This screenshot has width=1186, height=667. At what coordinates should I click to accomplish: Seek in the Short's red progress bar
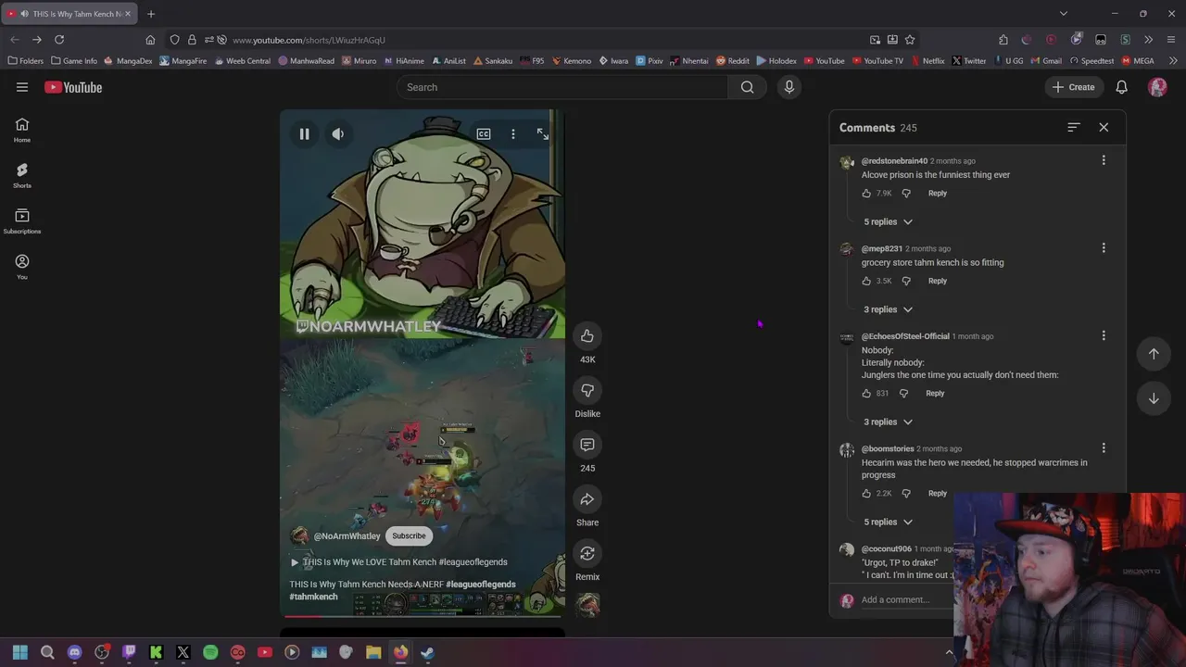[x=423, y=616]
